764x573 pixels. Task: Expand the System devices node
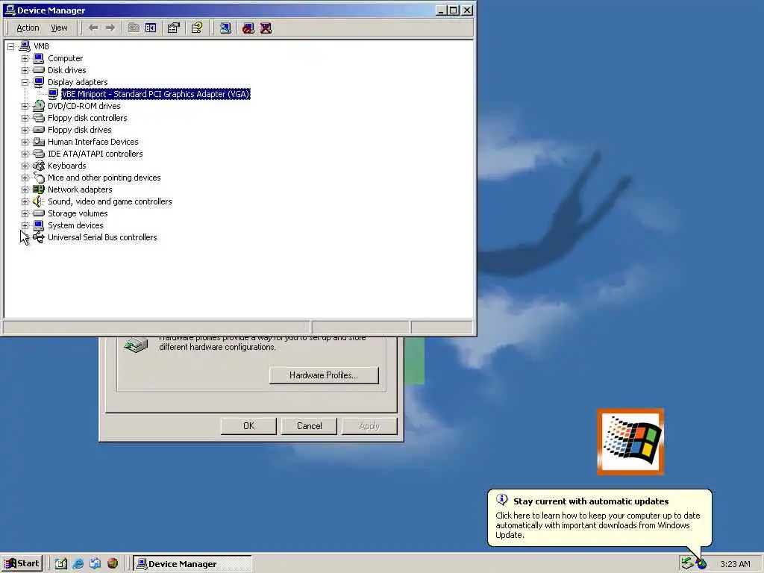point(25,225)
